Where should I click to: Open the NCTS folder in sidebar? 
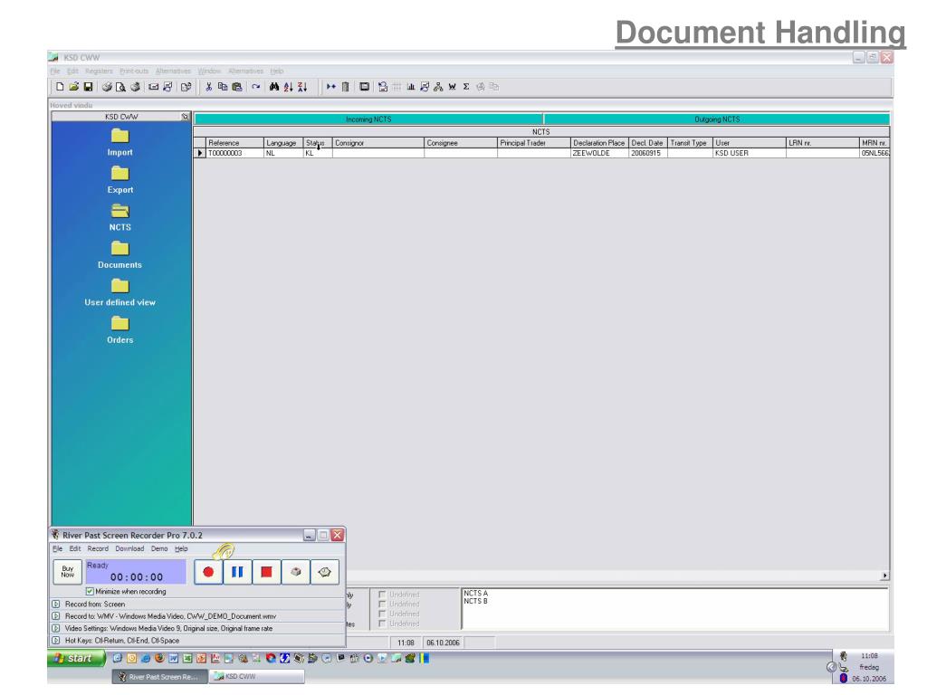click(120, 217)
